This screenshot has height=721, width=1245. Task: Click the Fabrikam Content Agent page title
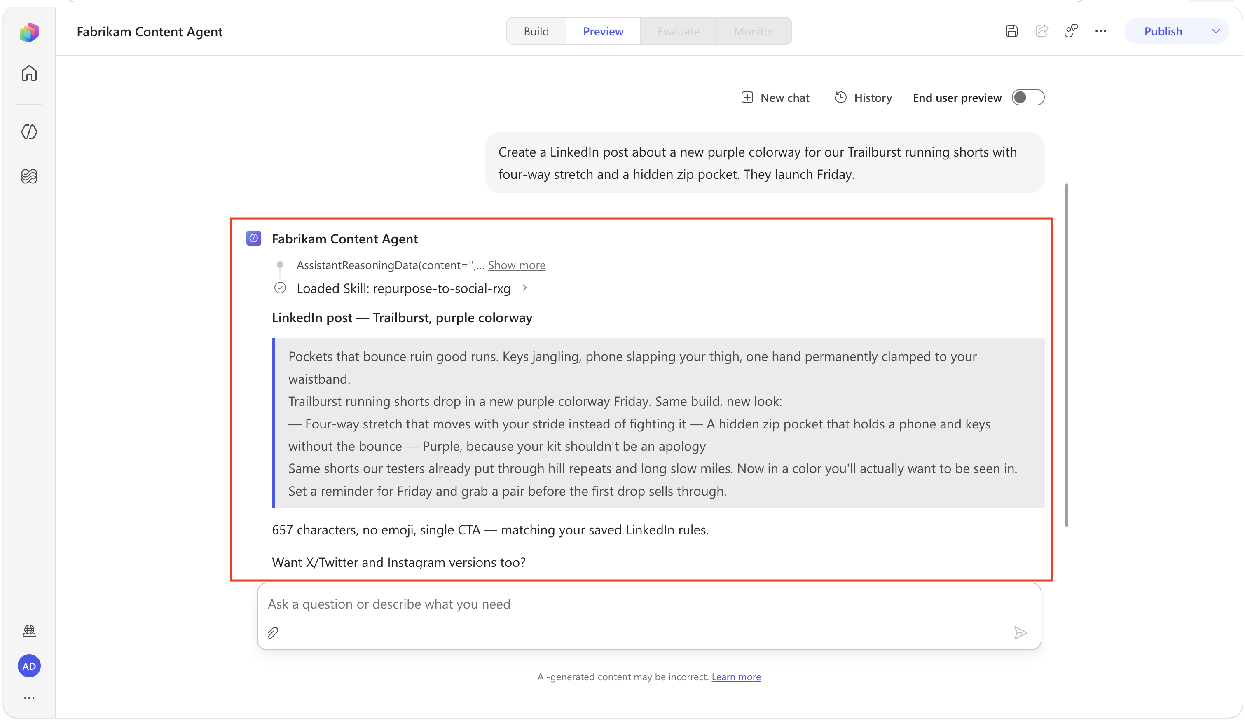[x=150, y=31]
